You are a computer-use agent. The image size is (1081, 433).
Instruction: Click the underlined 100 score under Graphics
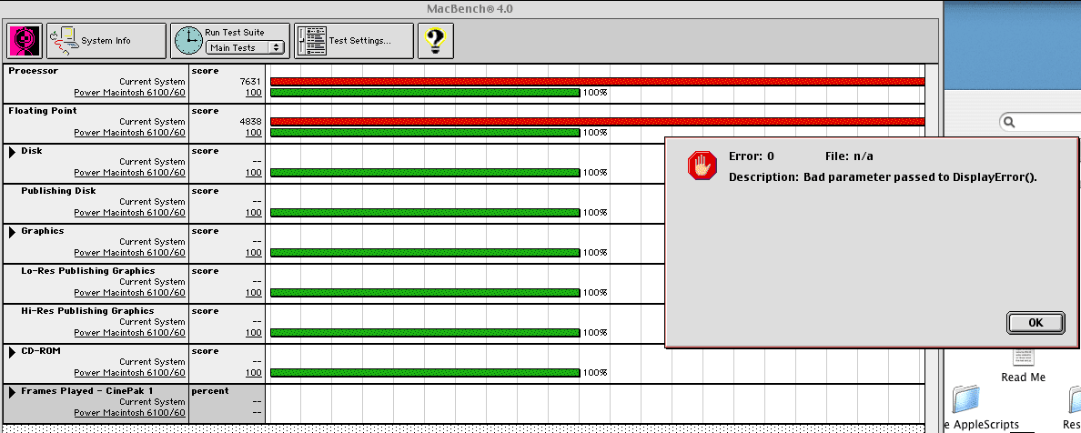point(254,252)
